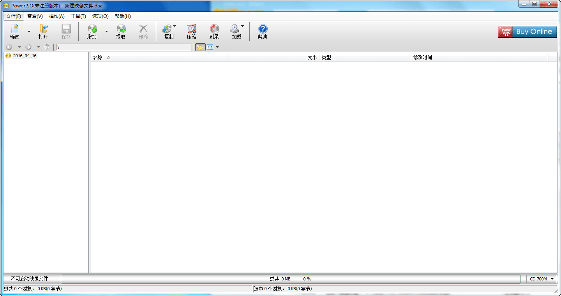Viewport: 561px width, 296px height.
Task: Click the path address input field
Action: [124, 47]
